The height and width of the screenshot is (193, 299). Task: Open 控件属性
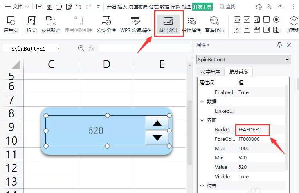pyautogui.click(x=191, y=24)
